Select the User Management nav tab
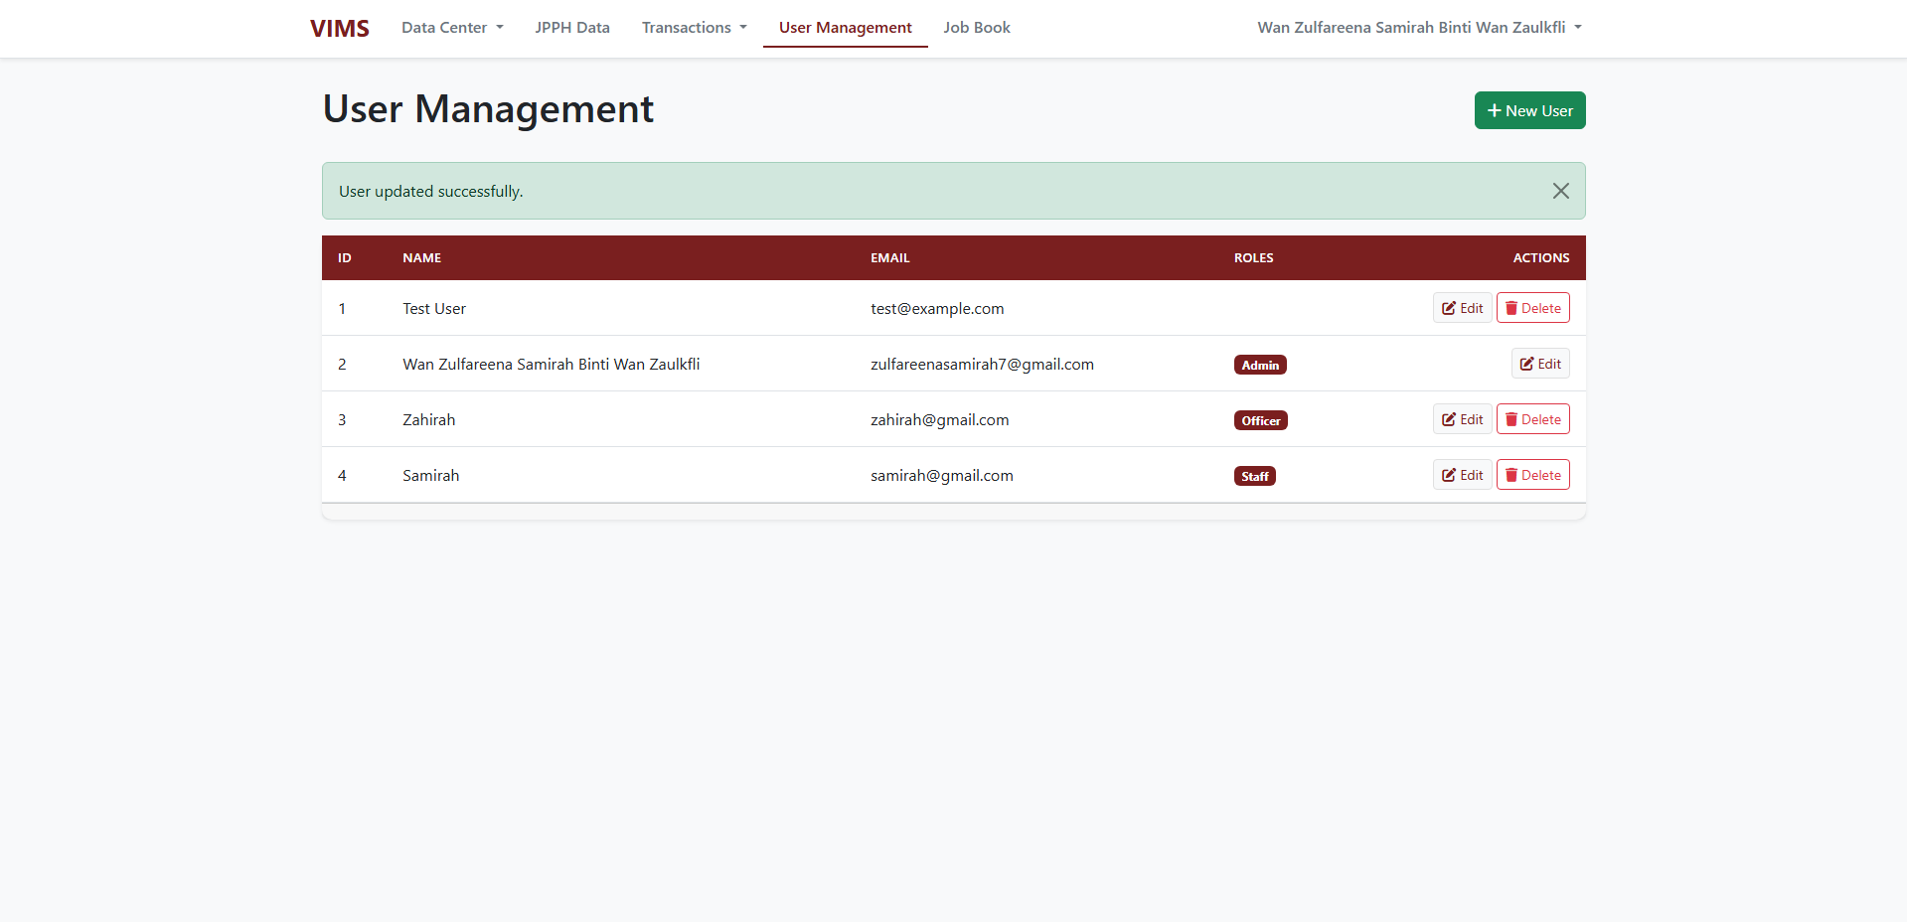The width and height of the screenshot is (1907, 922). 845,28
